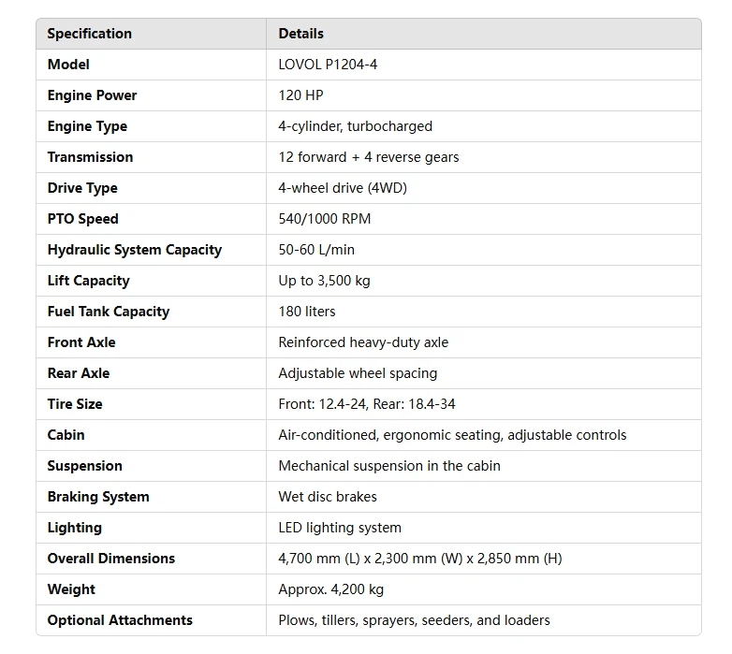Click the "Details" column header

[301, 34]
